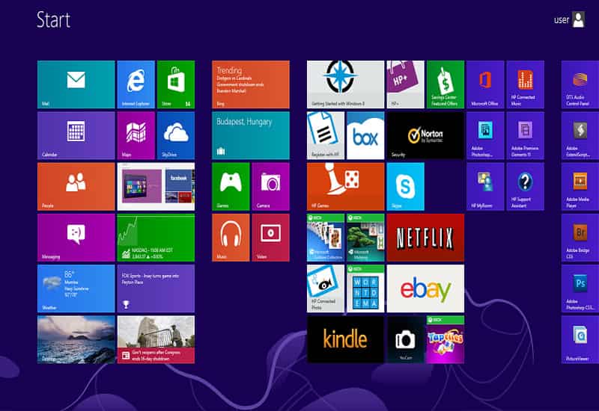Open the Norton Security tile
Image resolution: width=599 pixels, height=411 pixels.
pyautogui.click(x=425, y=135)
